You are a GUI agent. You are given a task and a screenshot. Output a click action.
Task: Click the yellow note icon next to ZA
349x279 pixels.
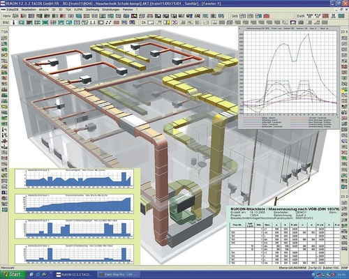click(x=166, y=22)
